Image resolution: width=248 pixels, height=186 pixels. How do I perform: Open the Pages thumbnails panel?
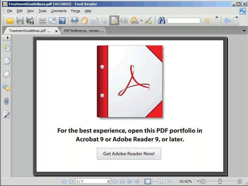pyautogui.click(x=7, y=61)
